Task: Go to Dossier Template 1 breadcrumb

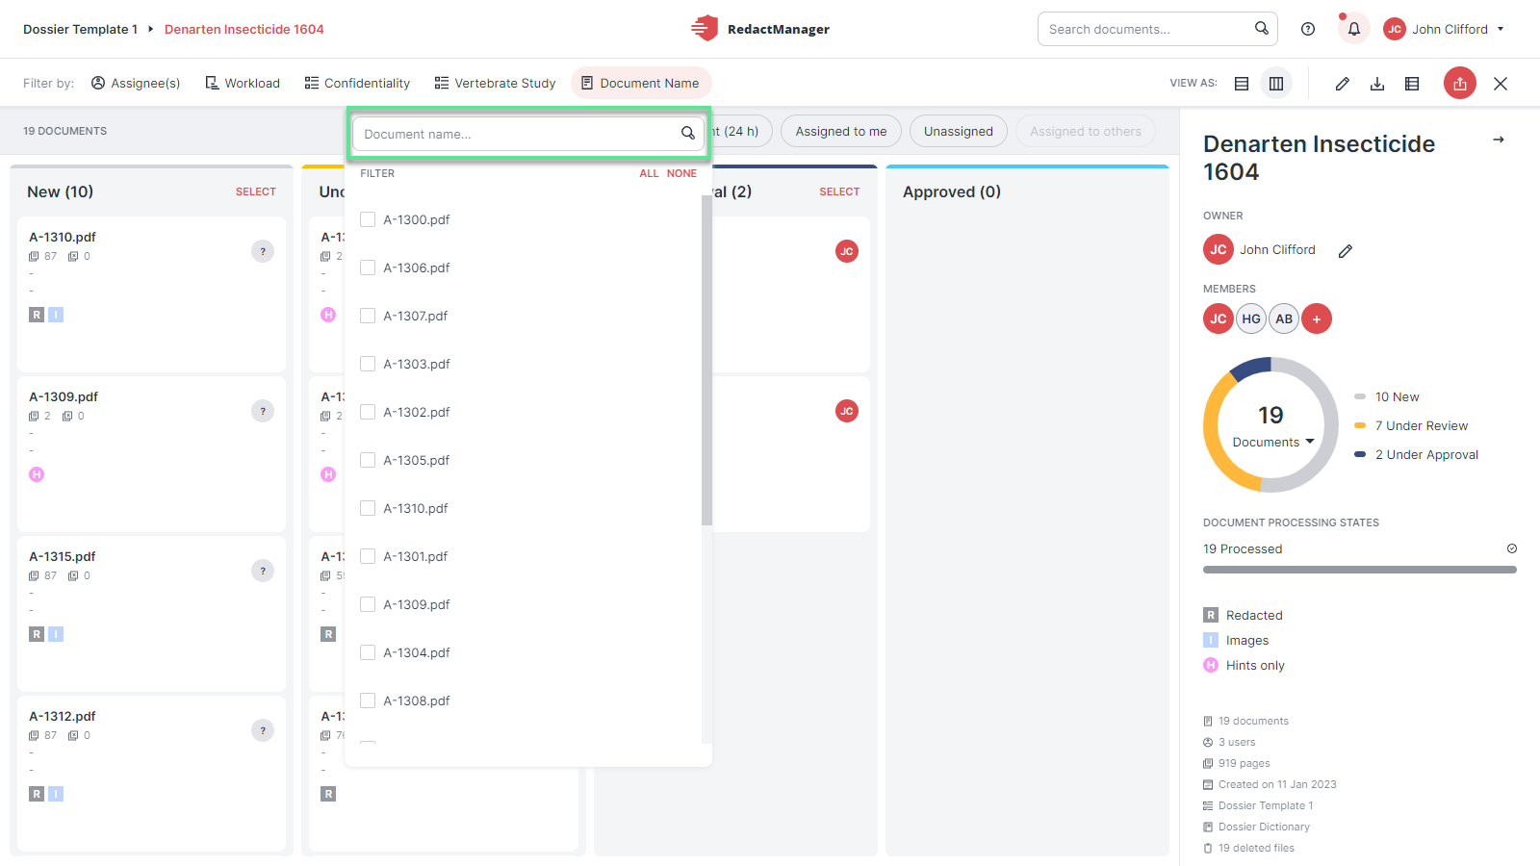Action: click(81, 29)
